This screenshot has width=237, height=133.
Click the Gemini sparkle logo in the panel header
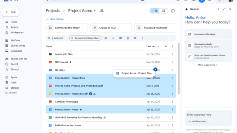[x=187, y=9]
